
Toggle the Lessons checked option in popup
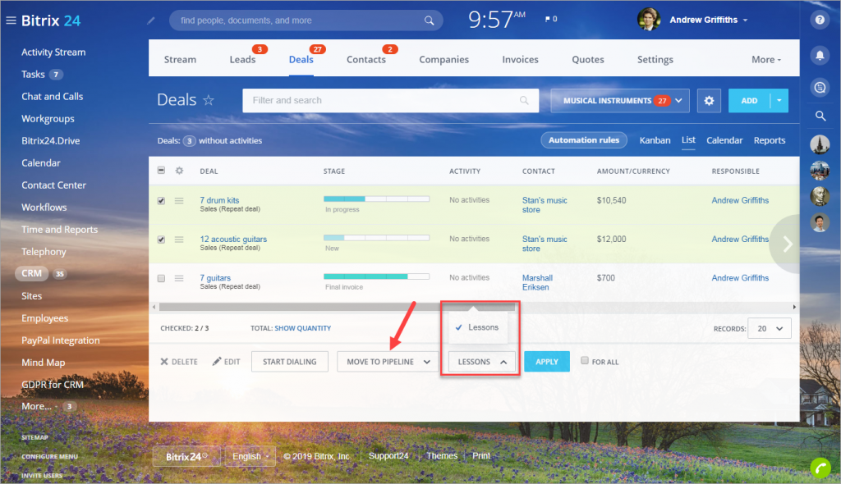(x=477, y=327)
